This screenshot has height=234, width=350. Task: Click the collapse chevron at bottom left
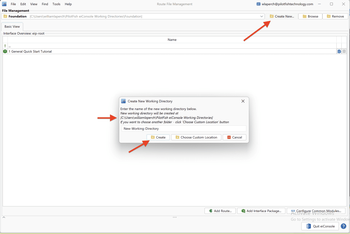(4, 217)
